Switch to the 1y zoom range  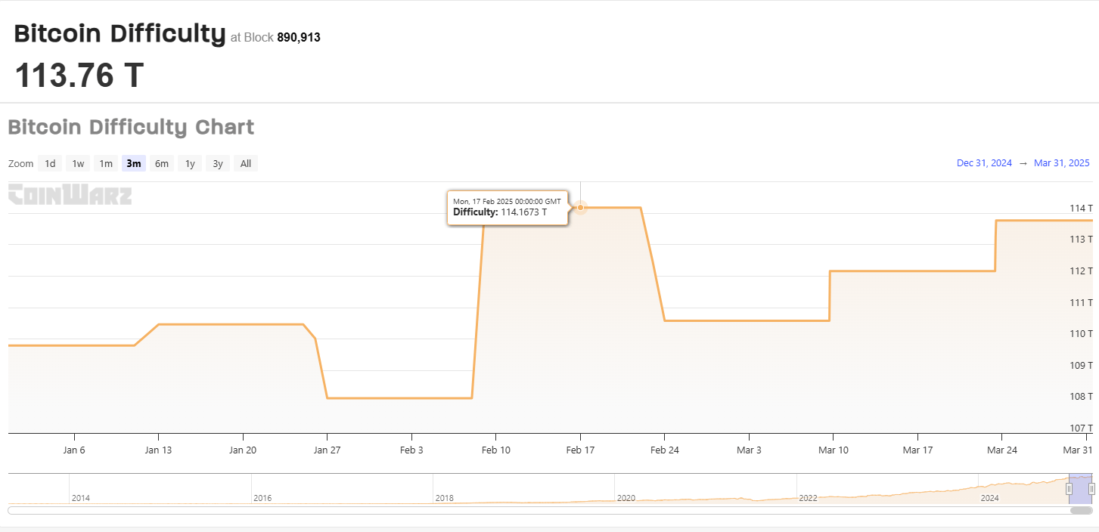189,163
